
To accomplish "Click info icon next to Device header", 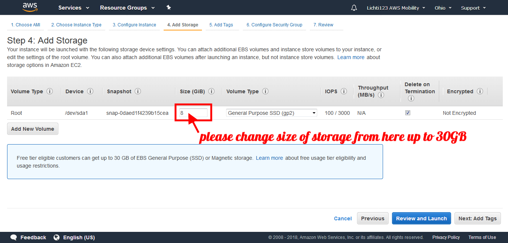I will 90,91.
